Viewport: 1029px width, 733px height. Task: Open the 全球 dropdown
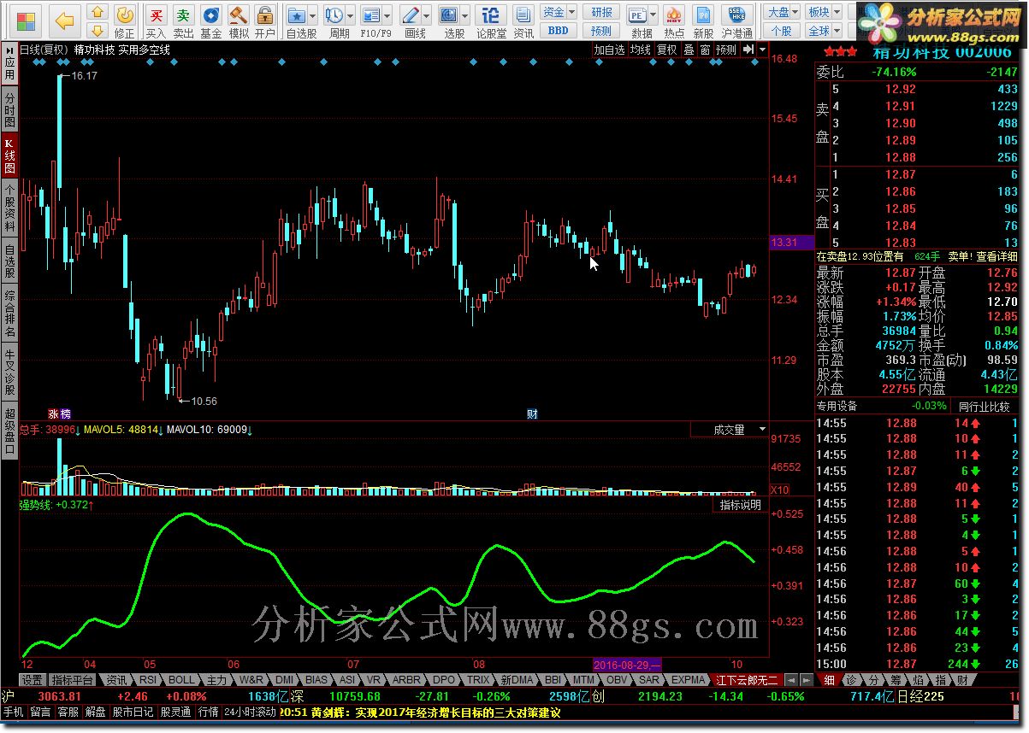tap(823, 30)
